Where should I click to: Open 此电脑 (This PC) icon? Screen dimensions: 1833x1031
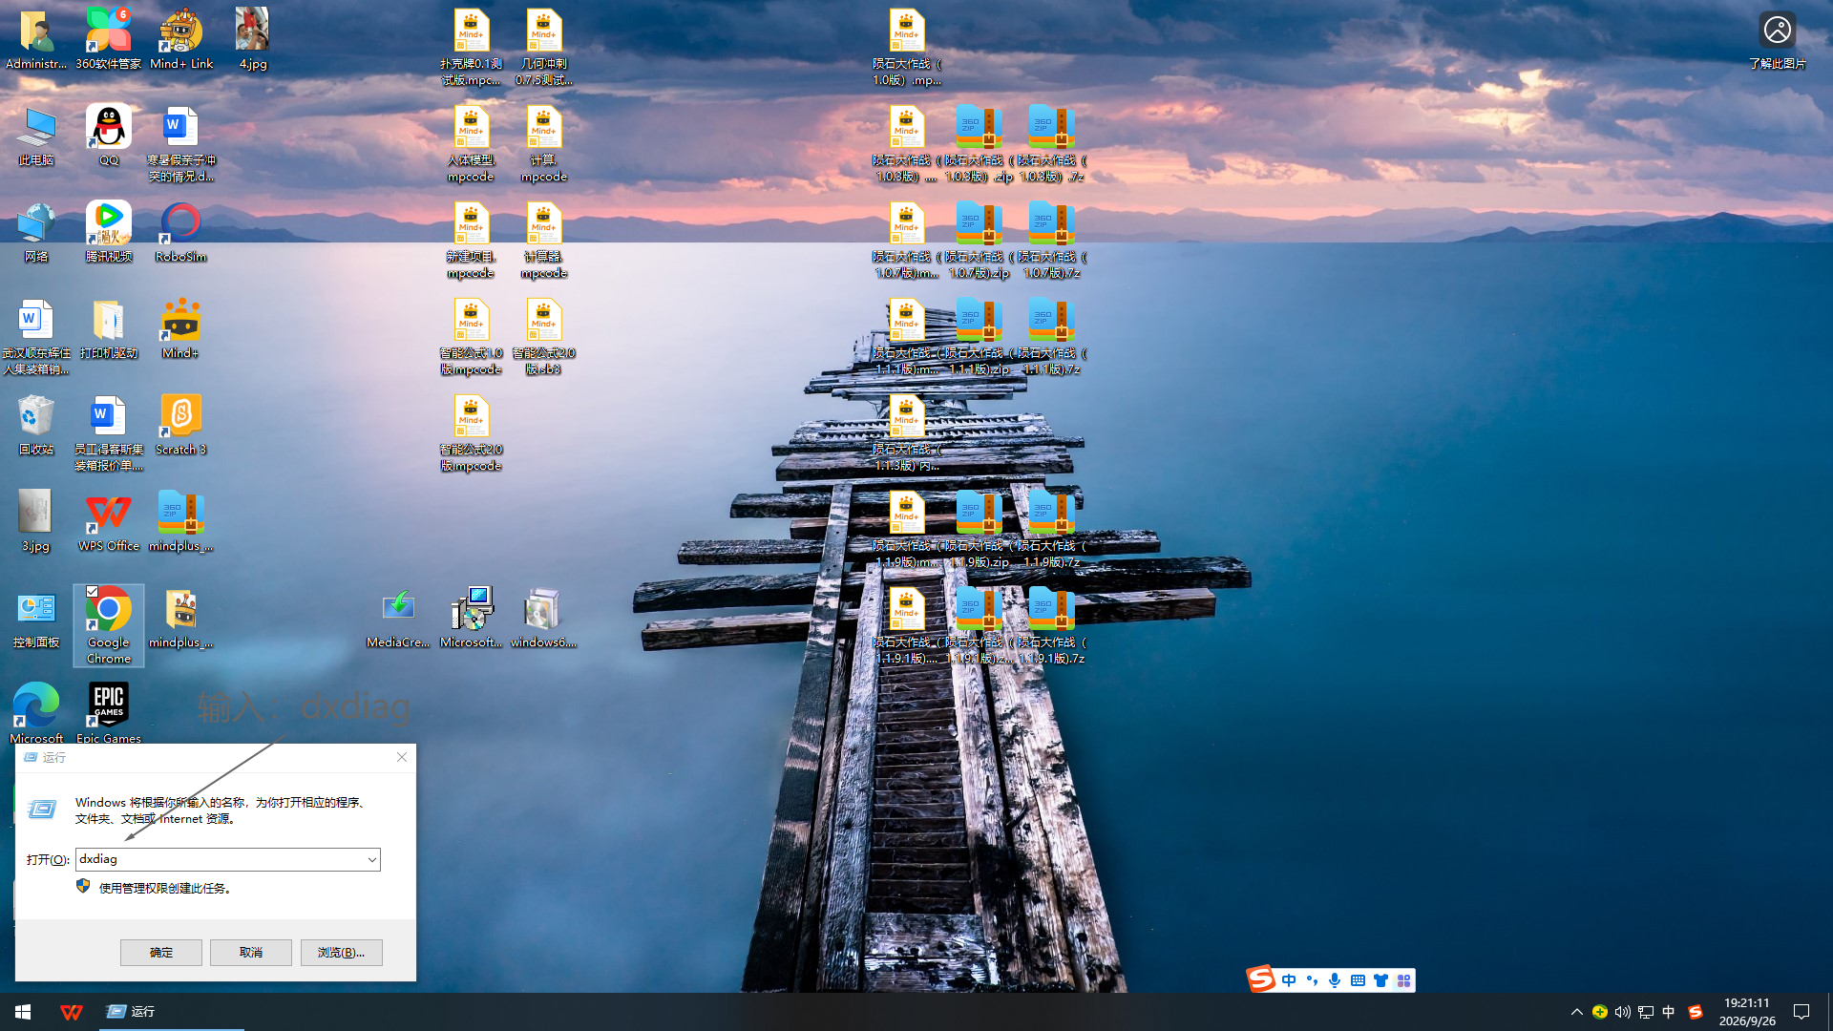[36, 136]
